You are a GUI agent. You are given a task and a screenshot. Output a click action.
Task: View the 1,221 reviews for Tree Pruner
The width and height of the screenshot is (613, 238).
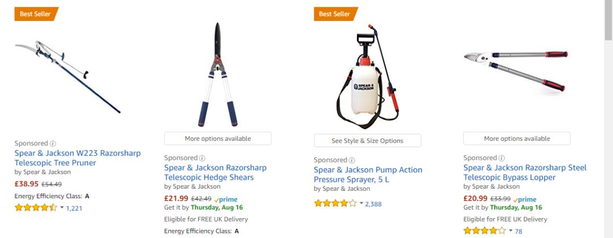(x=74, y=208)
